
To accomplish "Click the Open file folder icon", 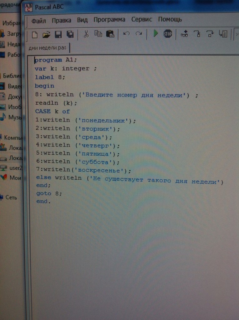I will (x=46, y=35).
